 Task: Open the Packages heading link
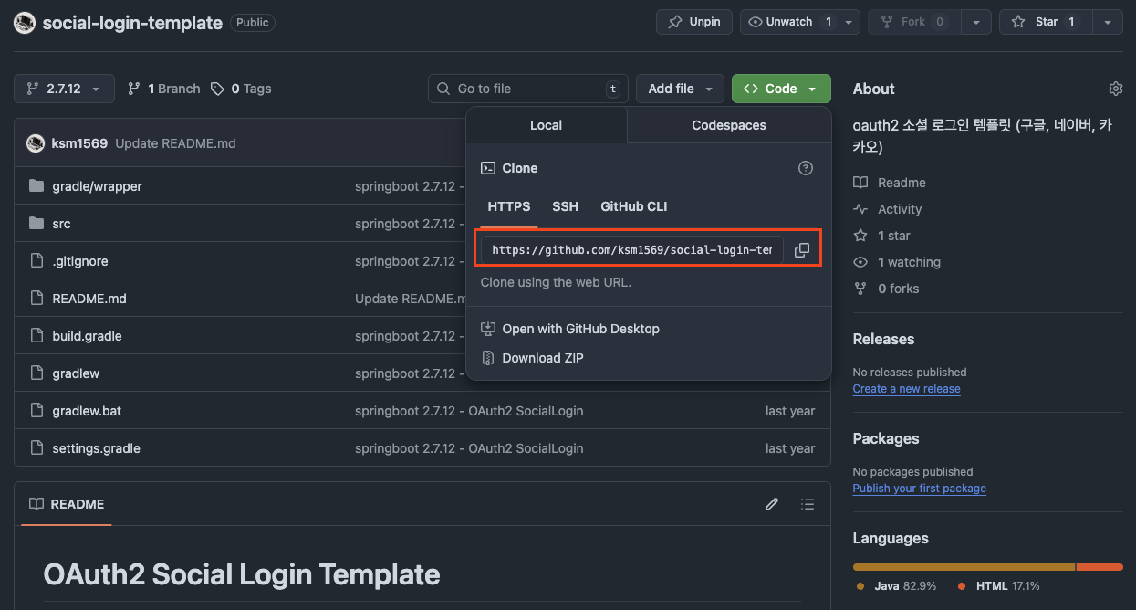coord(886,438)
